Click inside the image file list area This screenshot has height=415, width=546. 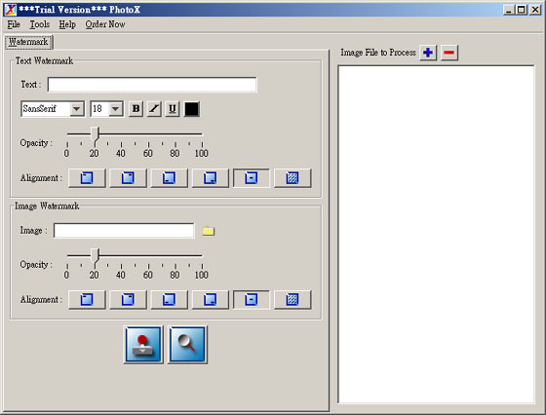[436, 235]
